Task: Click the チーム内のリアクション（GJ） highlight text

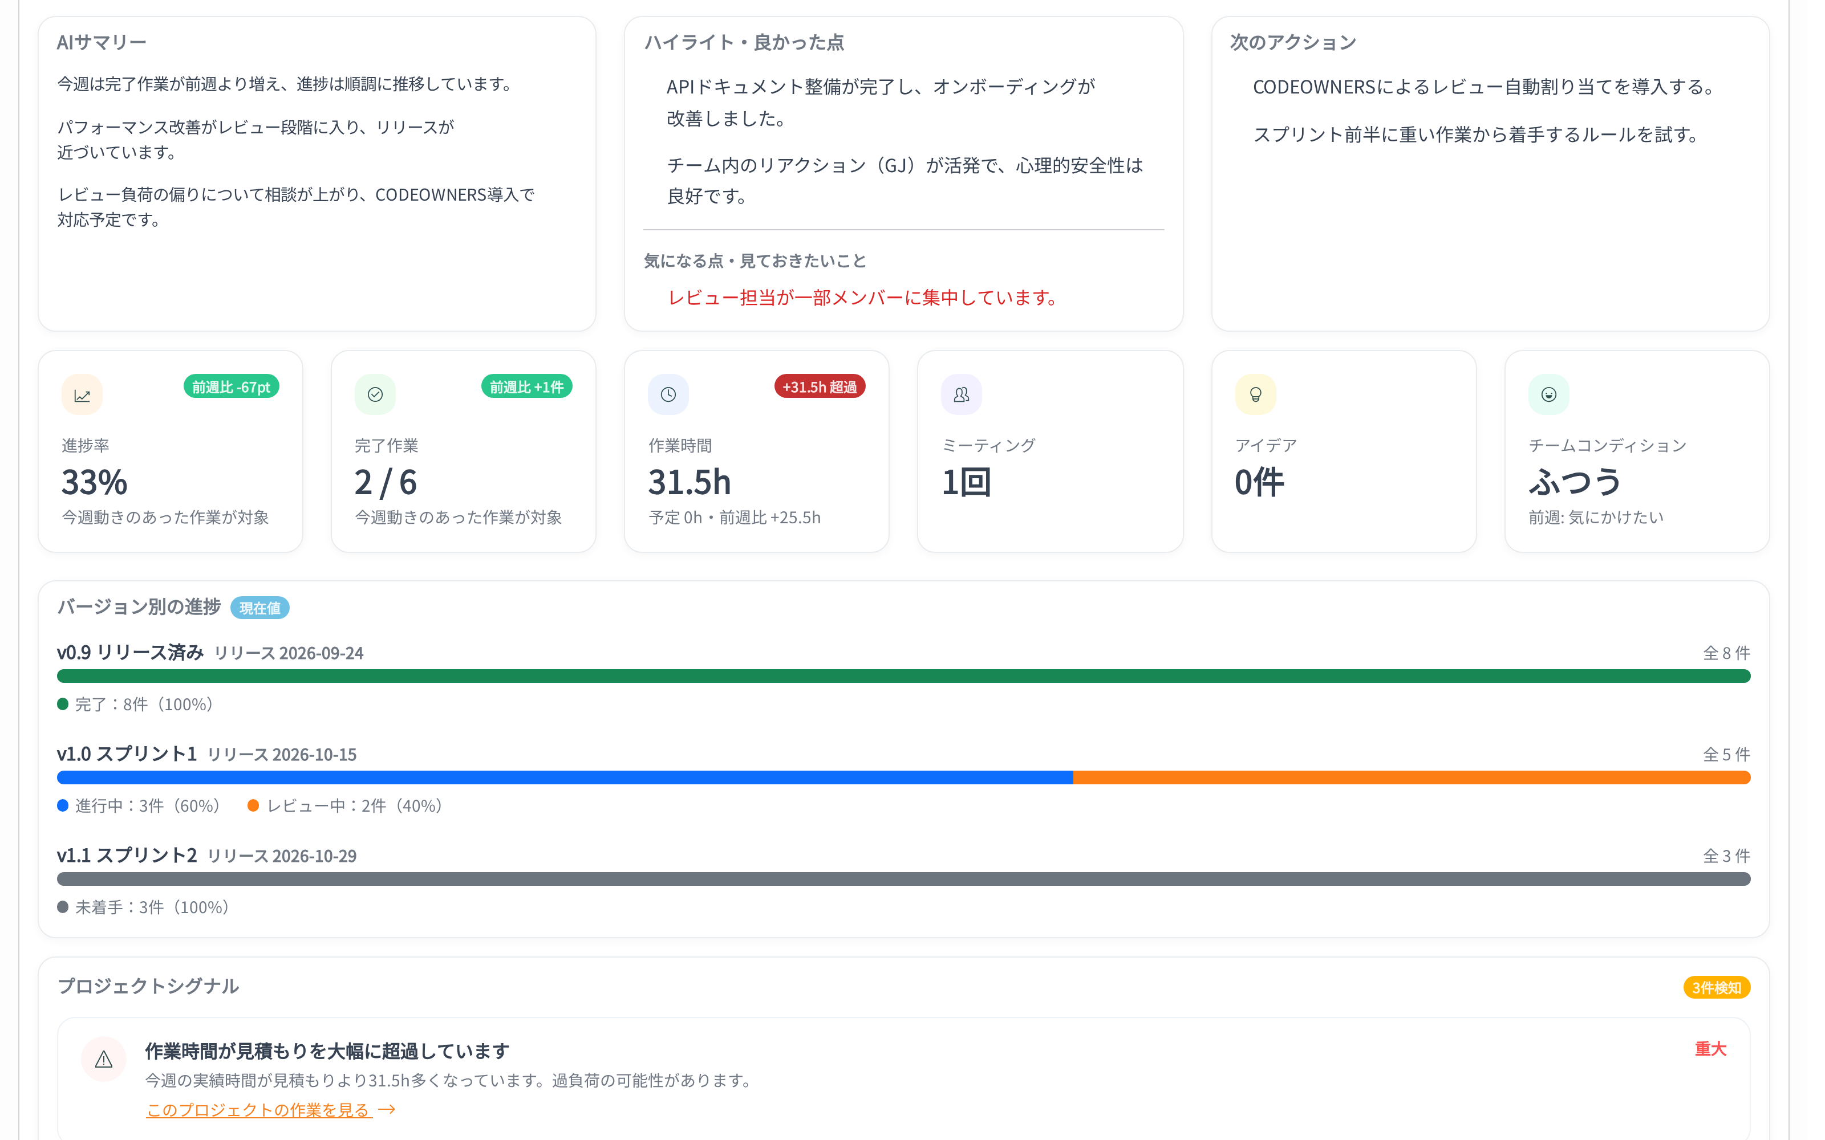Action: (905, 181)
